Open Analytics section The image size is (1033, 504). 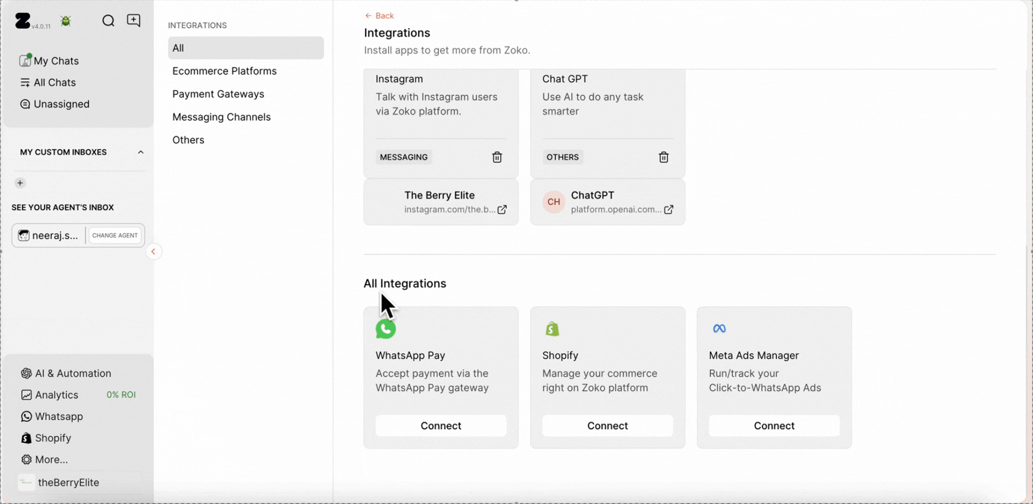coord(50,395)
